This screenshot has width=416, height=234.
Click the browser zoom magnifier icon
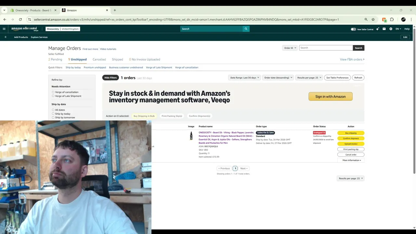coord(366,19)
